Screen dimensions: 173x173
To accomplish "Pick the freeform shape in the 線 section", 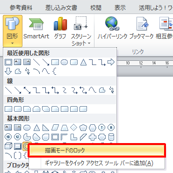I will [x=102, y=90].
